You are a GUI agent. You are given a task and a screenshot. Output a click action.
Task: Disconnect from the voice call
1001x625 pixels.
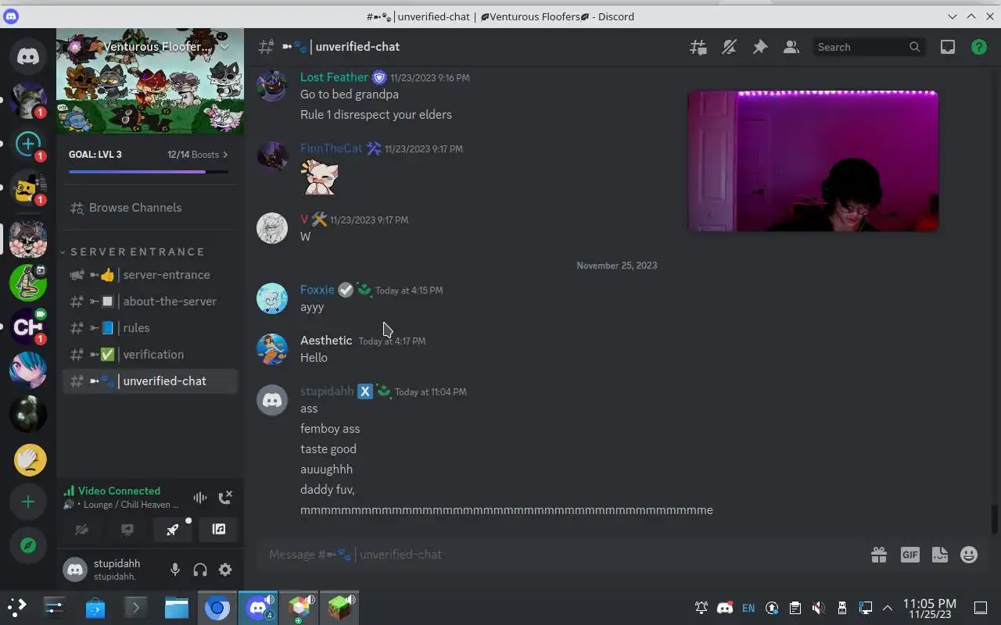tap(225, 497)
